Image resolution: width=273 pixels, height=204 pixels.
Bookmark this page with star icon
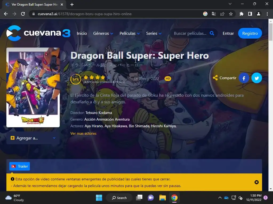[x=231, y=14]
